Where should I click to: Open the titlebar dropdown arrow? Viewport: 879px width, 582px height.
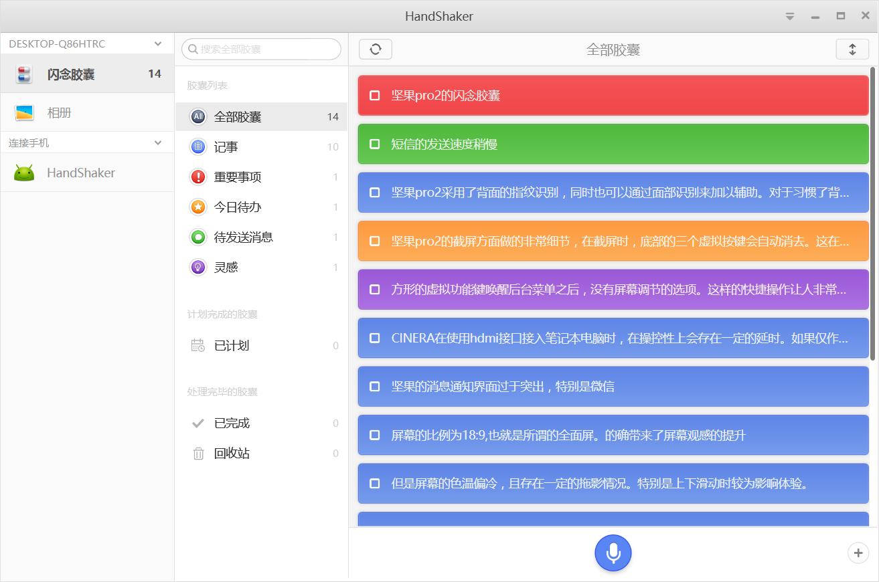[789, 16]
